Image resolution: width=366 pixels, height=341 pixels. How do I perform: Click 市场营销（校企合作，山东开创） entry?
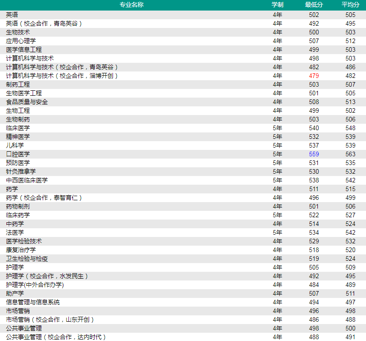50,319
